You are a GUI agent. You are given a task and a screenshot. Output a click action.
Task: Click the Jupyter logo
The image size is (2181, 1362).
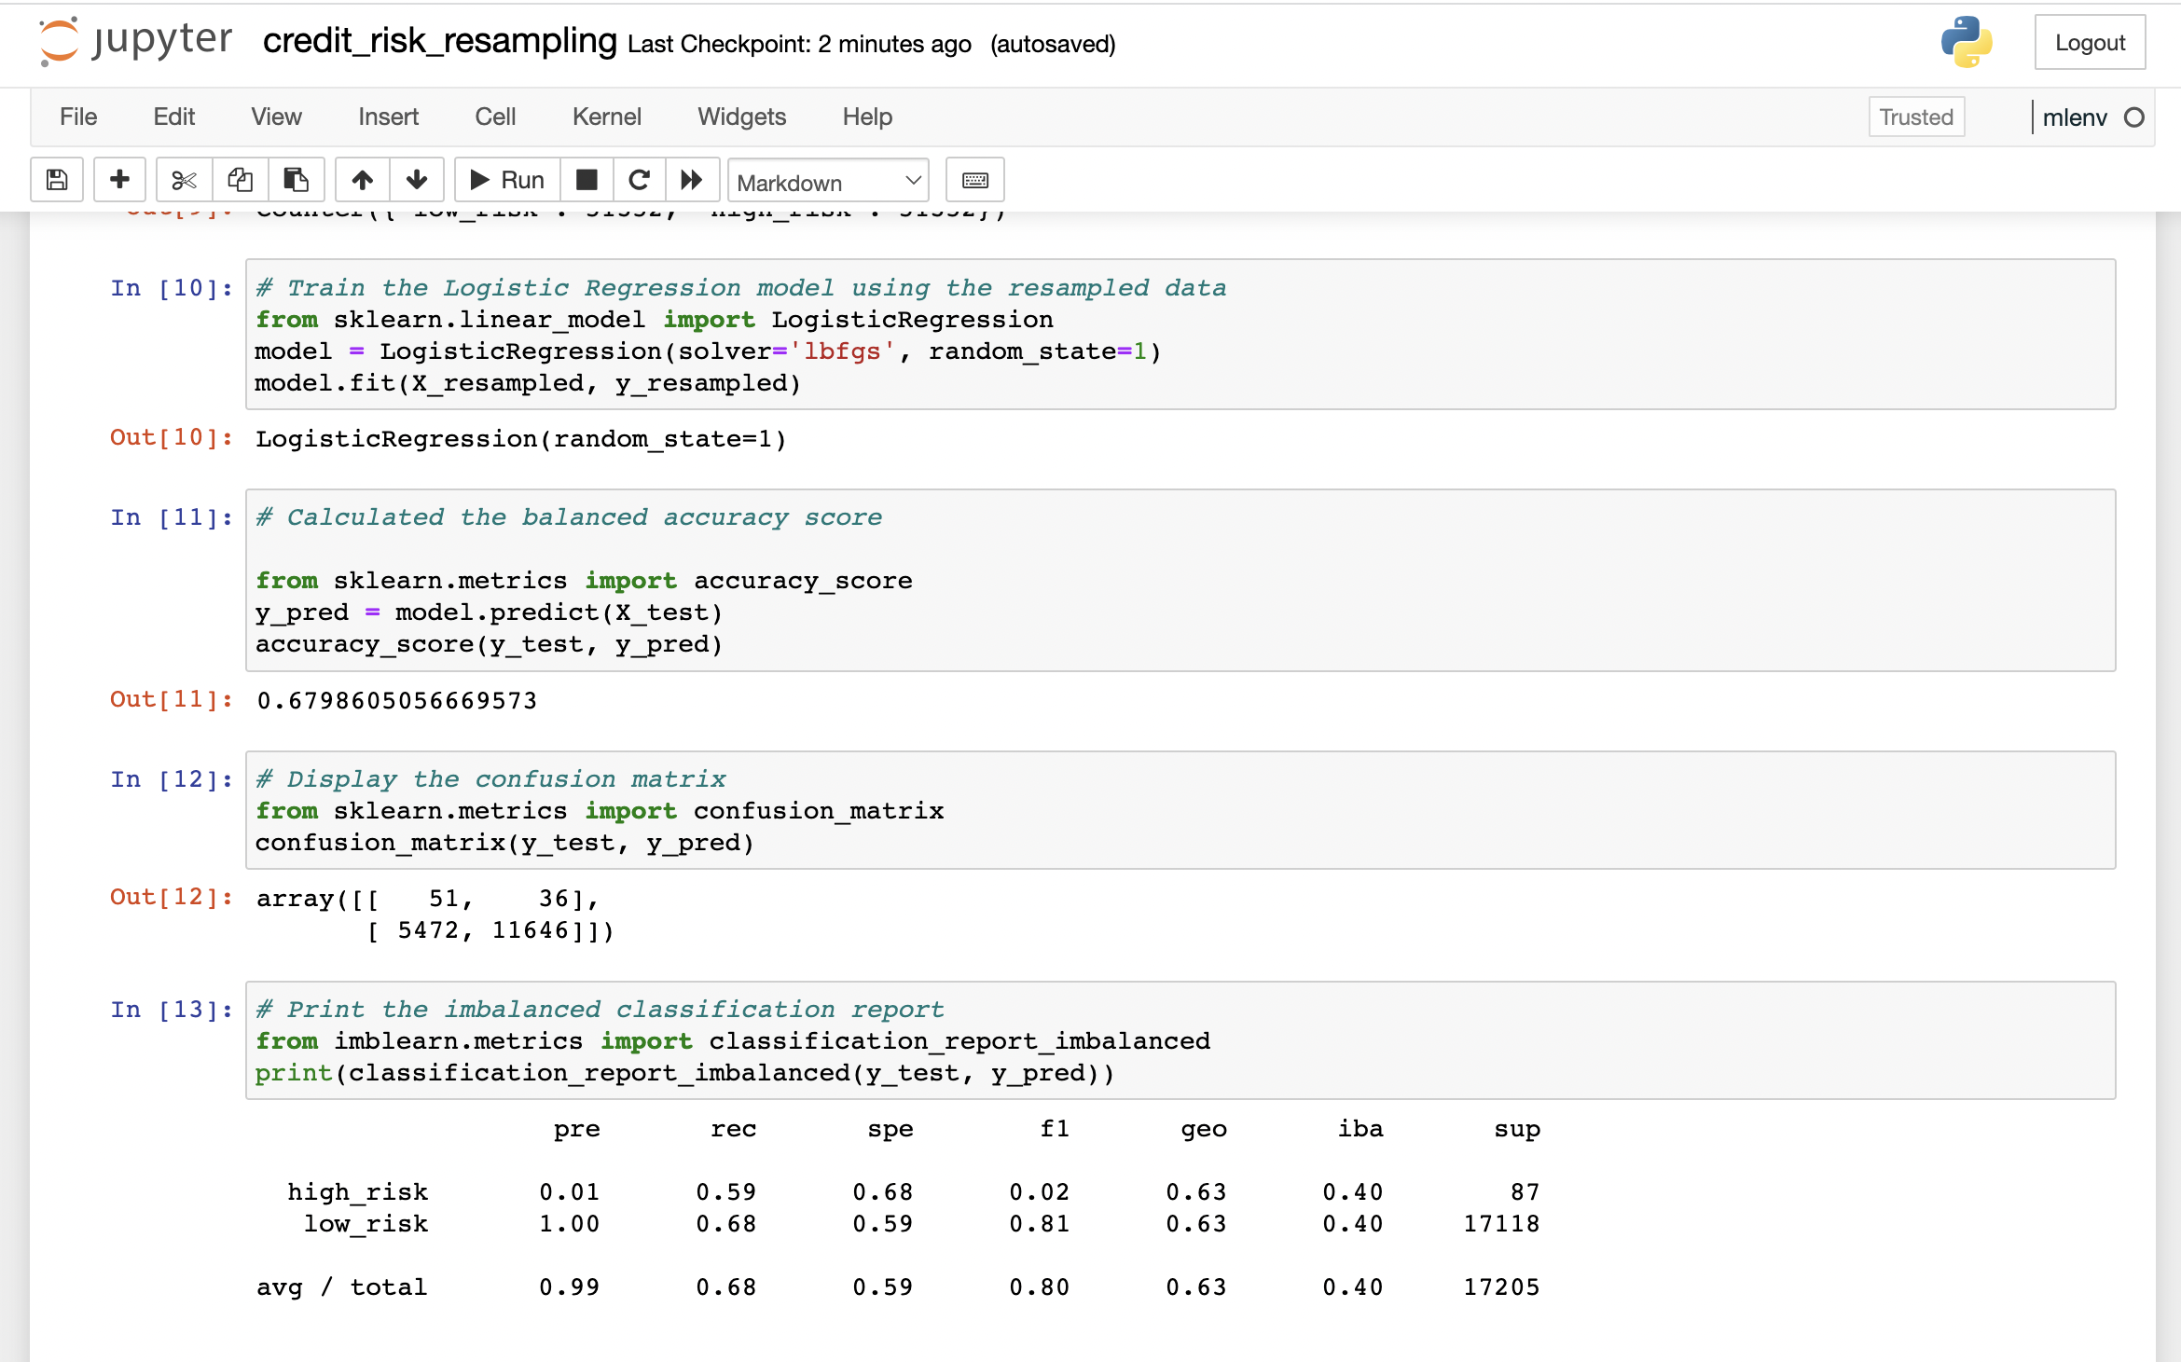[133, 41]
